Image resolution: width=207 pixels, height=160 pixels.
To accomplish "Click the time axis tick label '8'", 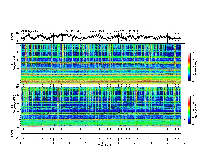I will (151, 143).
